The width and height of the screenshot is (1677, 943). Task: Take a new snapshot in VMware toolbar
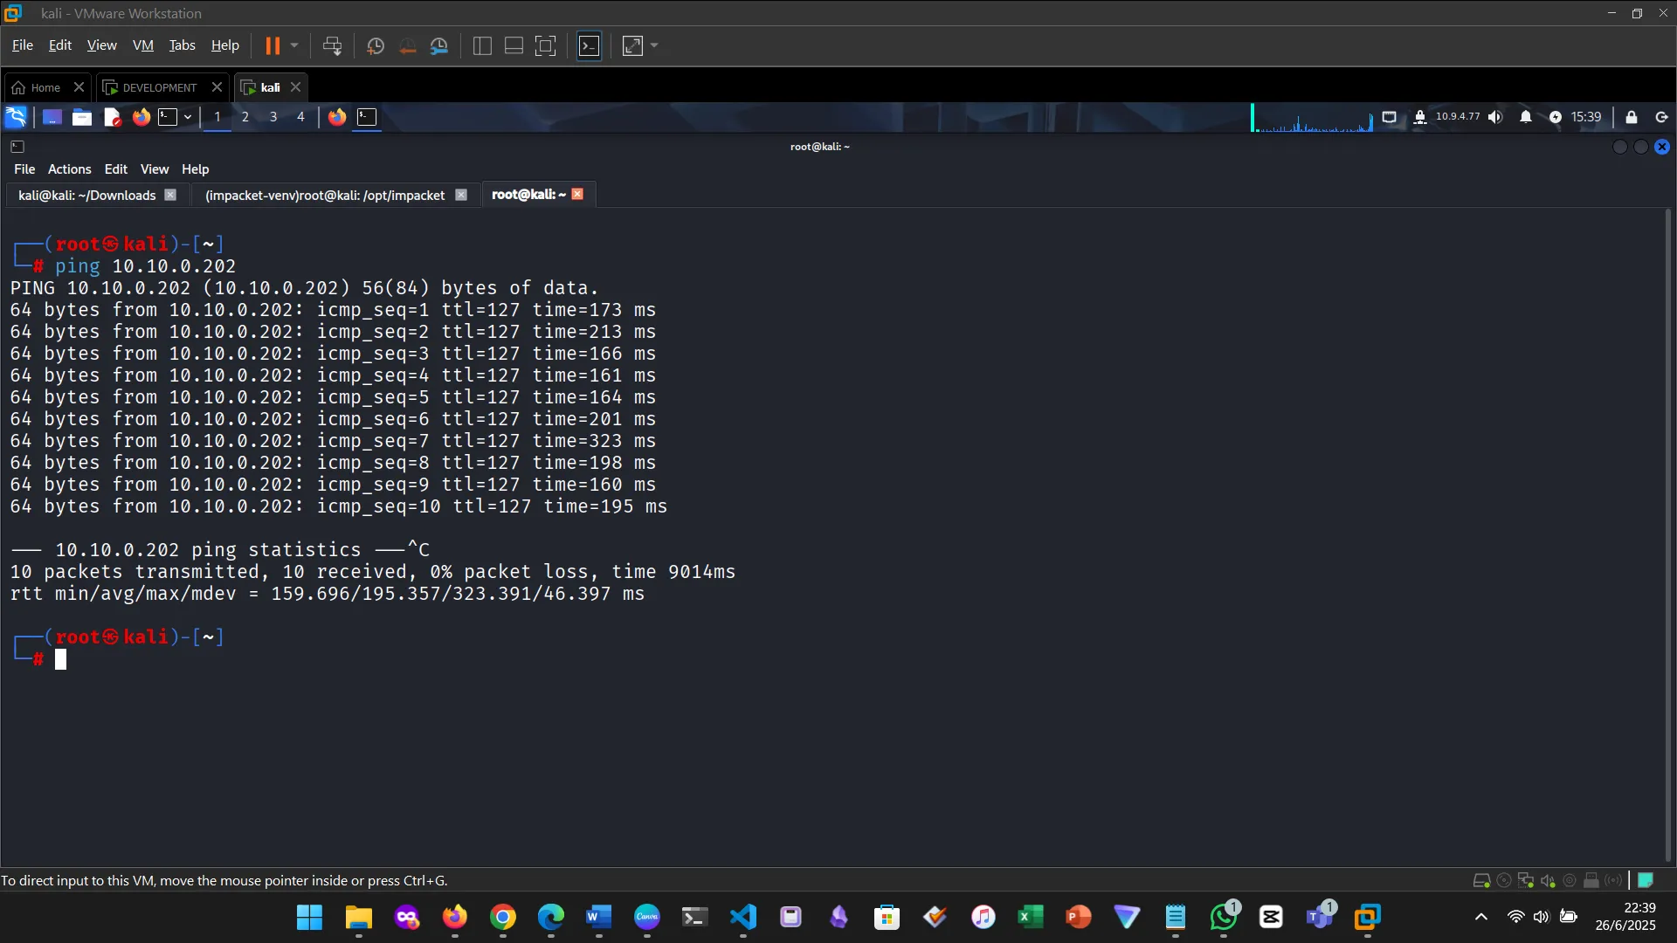pos(375,45)
